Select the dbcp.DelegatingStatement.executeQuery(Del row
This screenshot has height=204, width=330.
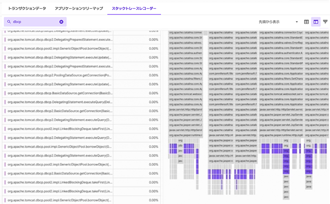pos(59,102)
